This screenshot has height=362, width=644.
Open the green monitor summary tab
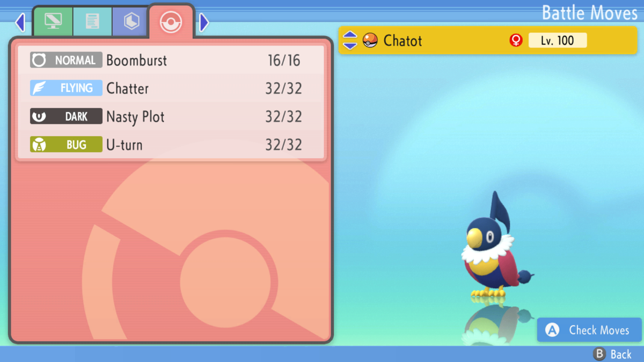point(53,21)
